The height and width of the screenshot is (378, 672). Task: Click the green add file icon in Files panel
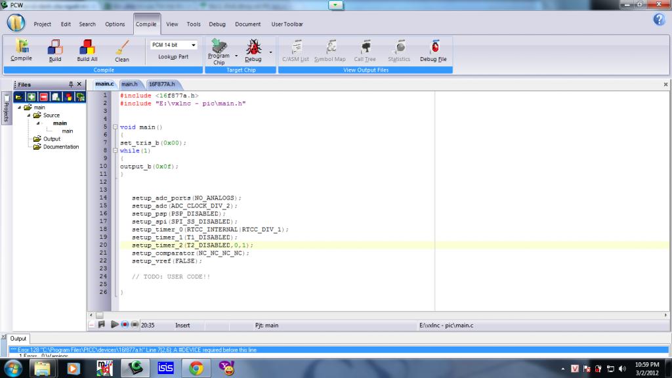(x=31, y=97)
